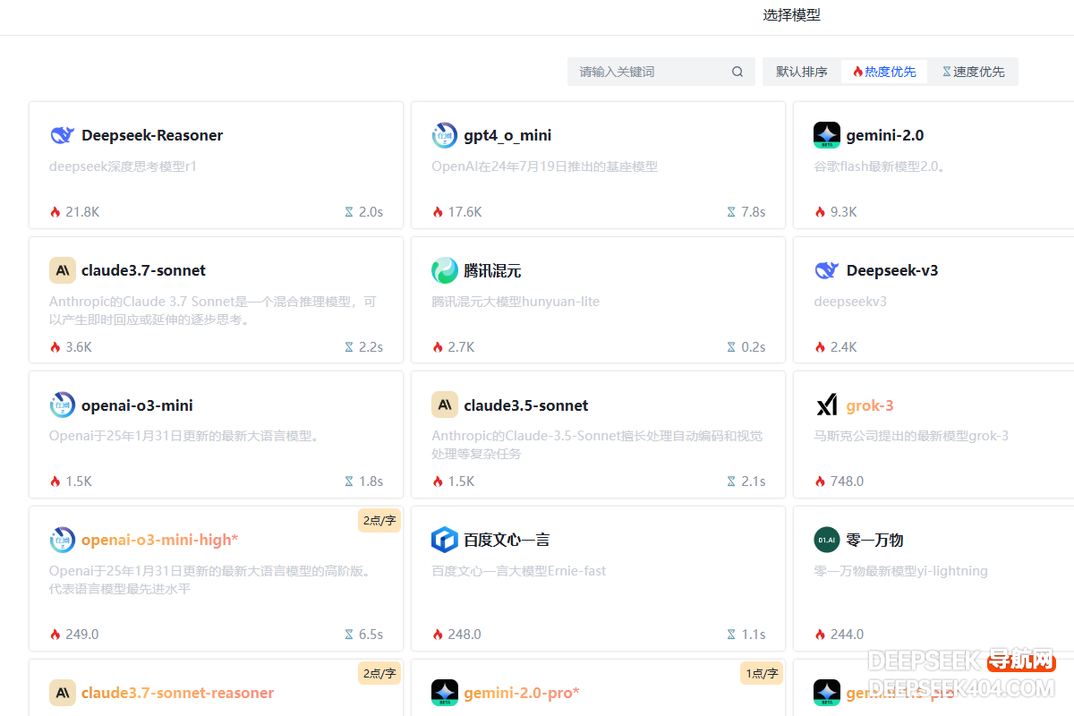The width and height of the screenshot is (1074, 716).
Task: Choose the gpt4_o_mini model title
Action: [507, 135]
